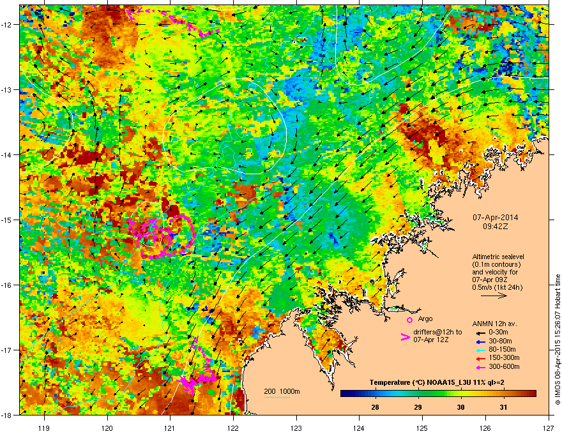
Task: Click the '07-Apr-2014' date text
Action: [495, 218]
